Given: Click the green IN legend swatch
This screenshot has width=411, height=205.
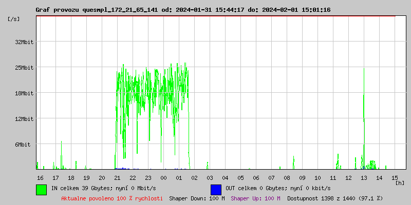Looking at the screenshot, I should point(41,189).
